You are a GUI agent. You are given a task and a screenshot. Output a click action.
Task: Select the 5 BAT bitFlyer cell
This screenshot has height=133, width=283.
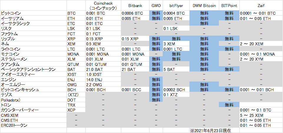point(176,69)
